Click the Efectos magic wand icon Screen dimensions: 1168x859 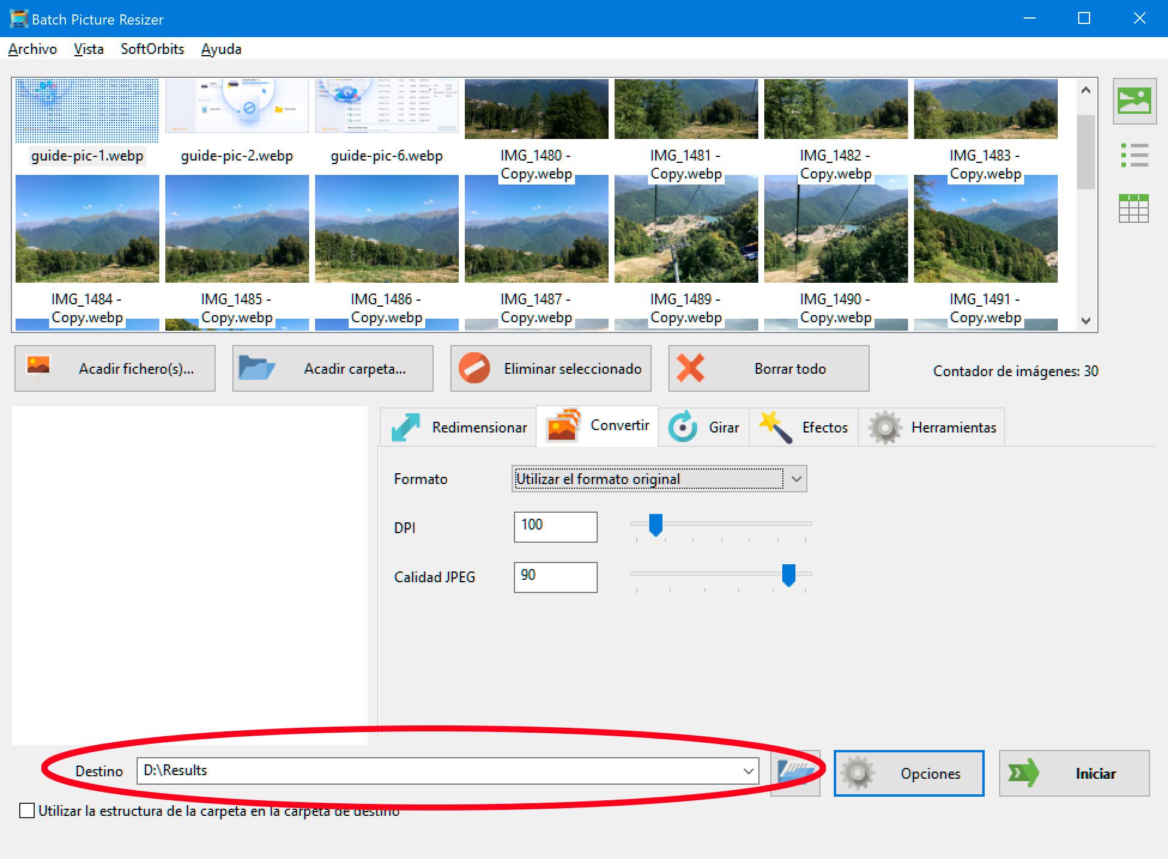776,427
